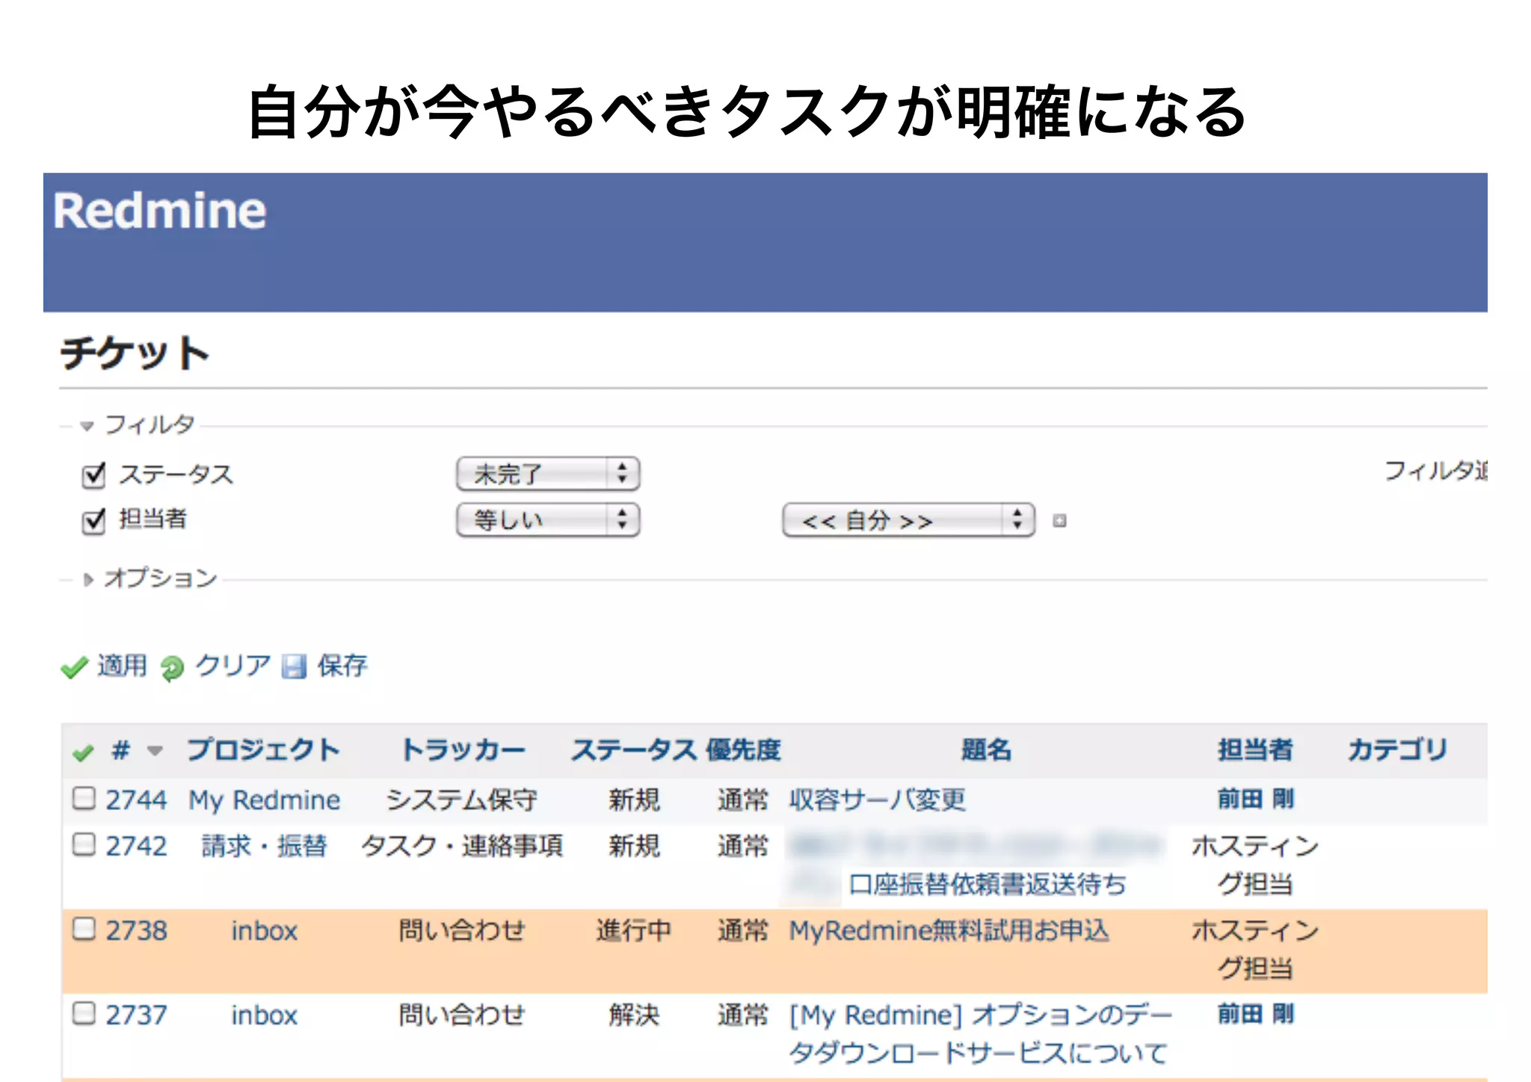Open ticket number 2744
1531x1082 pixels.
point(136,800)
